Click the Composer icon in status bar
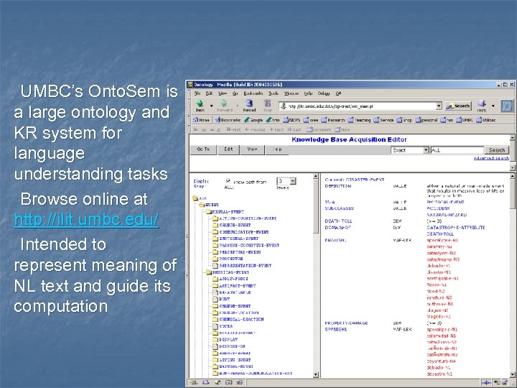The image size is (517, 388). pos(218,383)
